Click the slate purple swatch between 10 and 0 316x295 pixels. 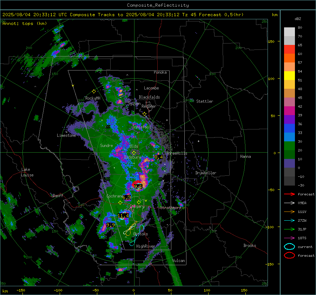click(x=289, y=163)
